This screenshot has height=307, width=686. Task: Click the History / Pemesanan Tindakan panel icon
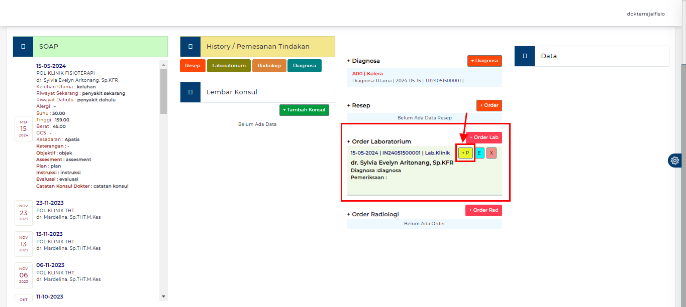coord(190,46)
